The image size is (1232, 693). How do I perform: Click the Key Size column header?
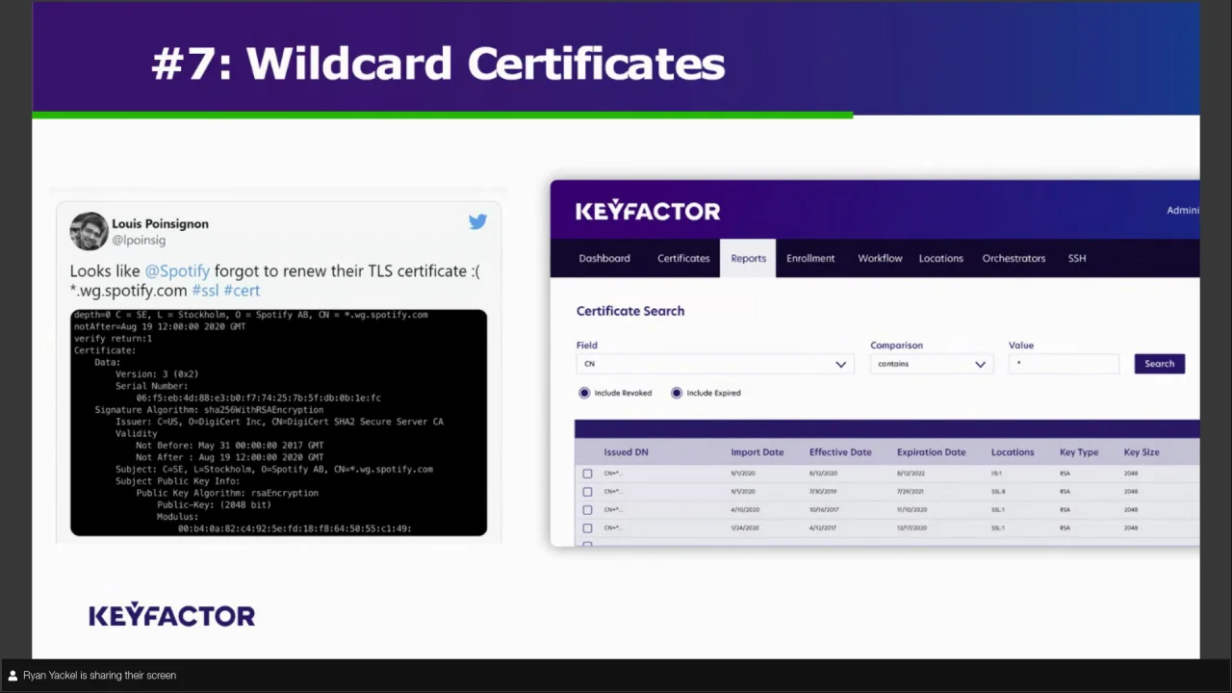tap(1142, 452)
